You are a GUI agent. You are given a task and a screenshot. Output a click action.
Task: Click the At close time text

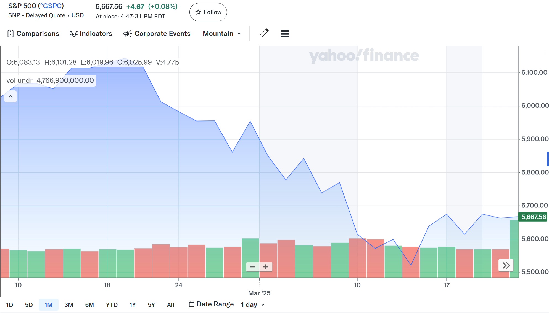pos(130,17)
